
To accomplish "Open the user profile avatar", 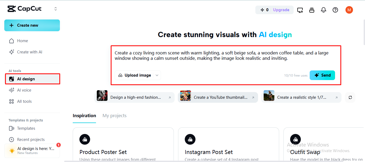I will pos(349,10).
